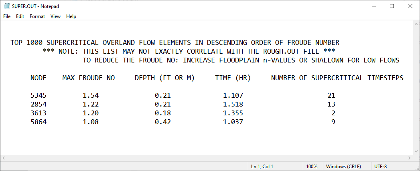The image size is (420, 171).
Task: Click the vertical scrollbar up arrow
Action: 416,24
